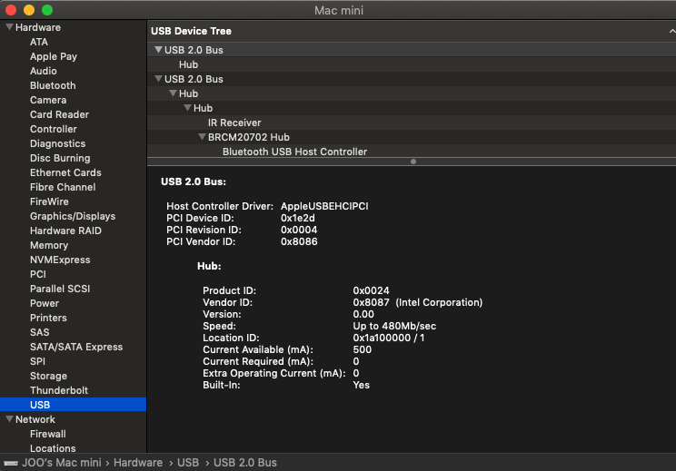
Task: Click the PCI Vendor ID value 0x8086
Action: tap(299, 241)
